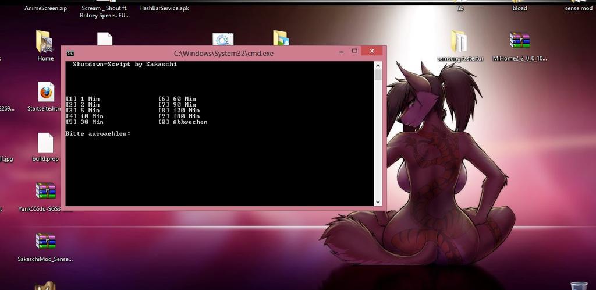Click the console scrollbar down arrow
The height and width of the screenshot is (290, 596).
378,202
